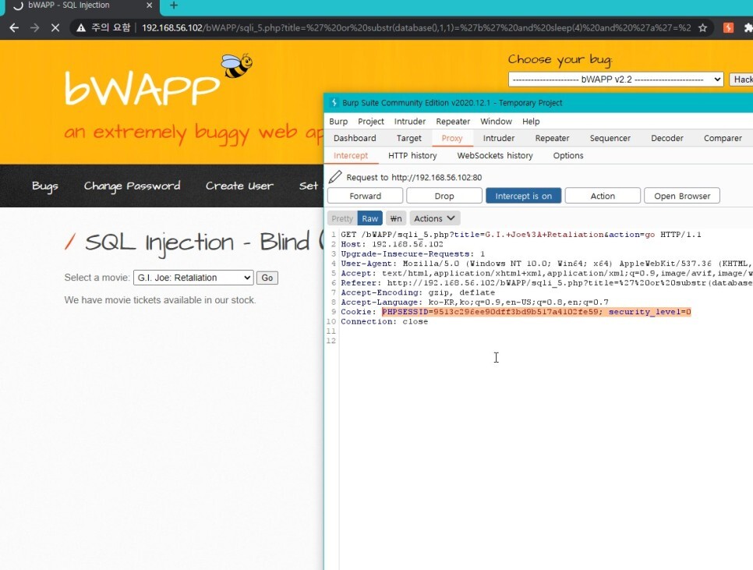This screenshot has height=570, width=753.
Task: Open a new browser tab
Action: coord(174,5)
